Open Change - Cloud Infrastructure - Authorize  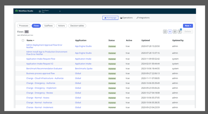45,78
